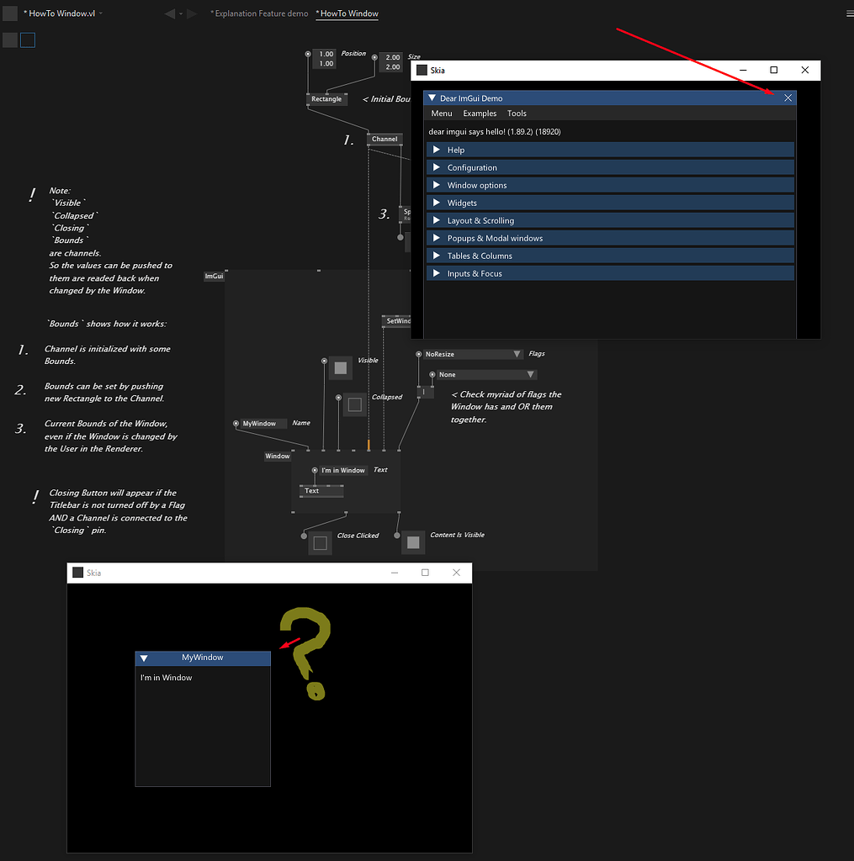Switch to the Explanation Feature demo tab

coord(259,13)
